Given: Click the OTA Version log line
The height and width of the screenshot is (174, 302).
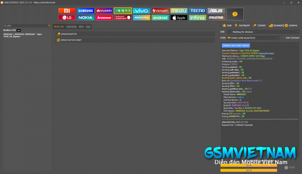Looking at the screenshot, I should pyautogui.click(x=246, y=111).
